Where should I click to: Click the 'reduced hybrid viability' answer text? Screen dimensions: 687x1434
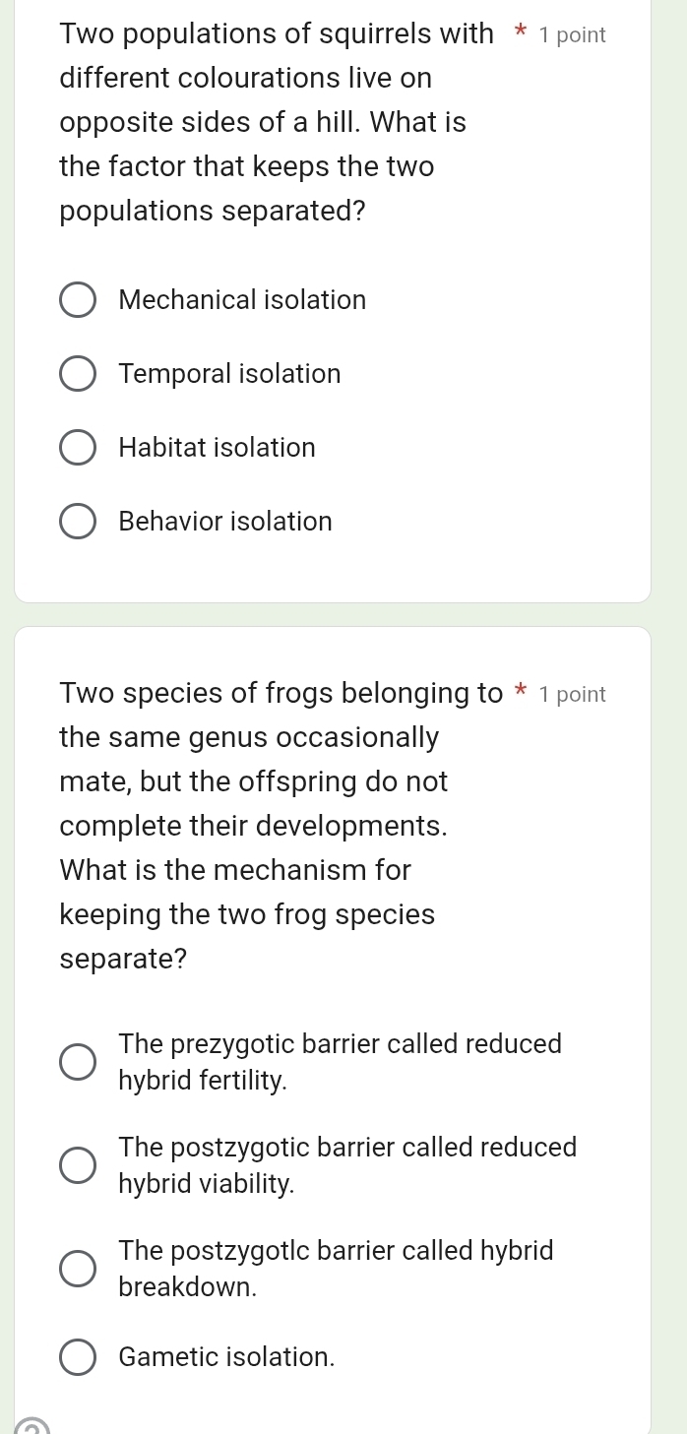tap(347, 1165)
